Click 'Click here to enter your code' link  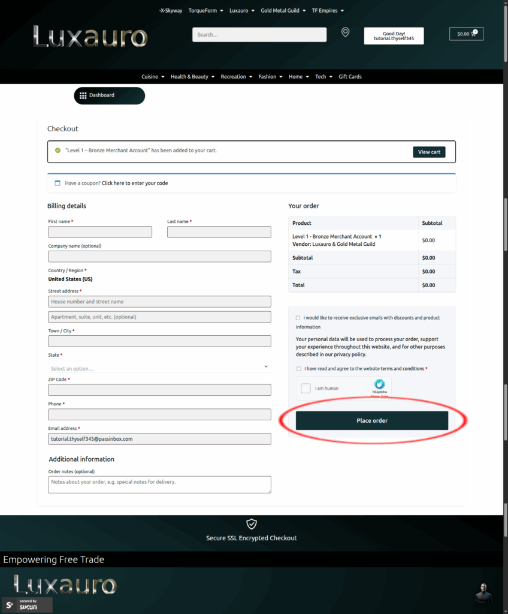pos(135,183)
